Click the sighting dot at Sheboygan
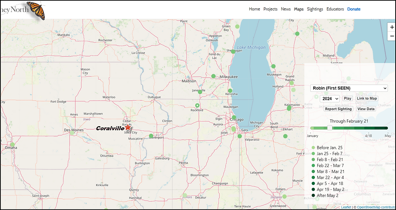This screenshot has width=396, height=210. [x=233, y=52]
